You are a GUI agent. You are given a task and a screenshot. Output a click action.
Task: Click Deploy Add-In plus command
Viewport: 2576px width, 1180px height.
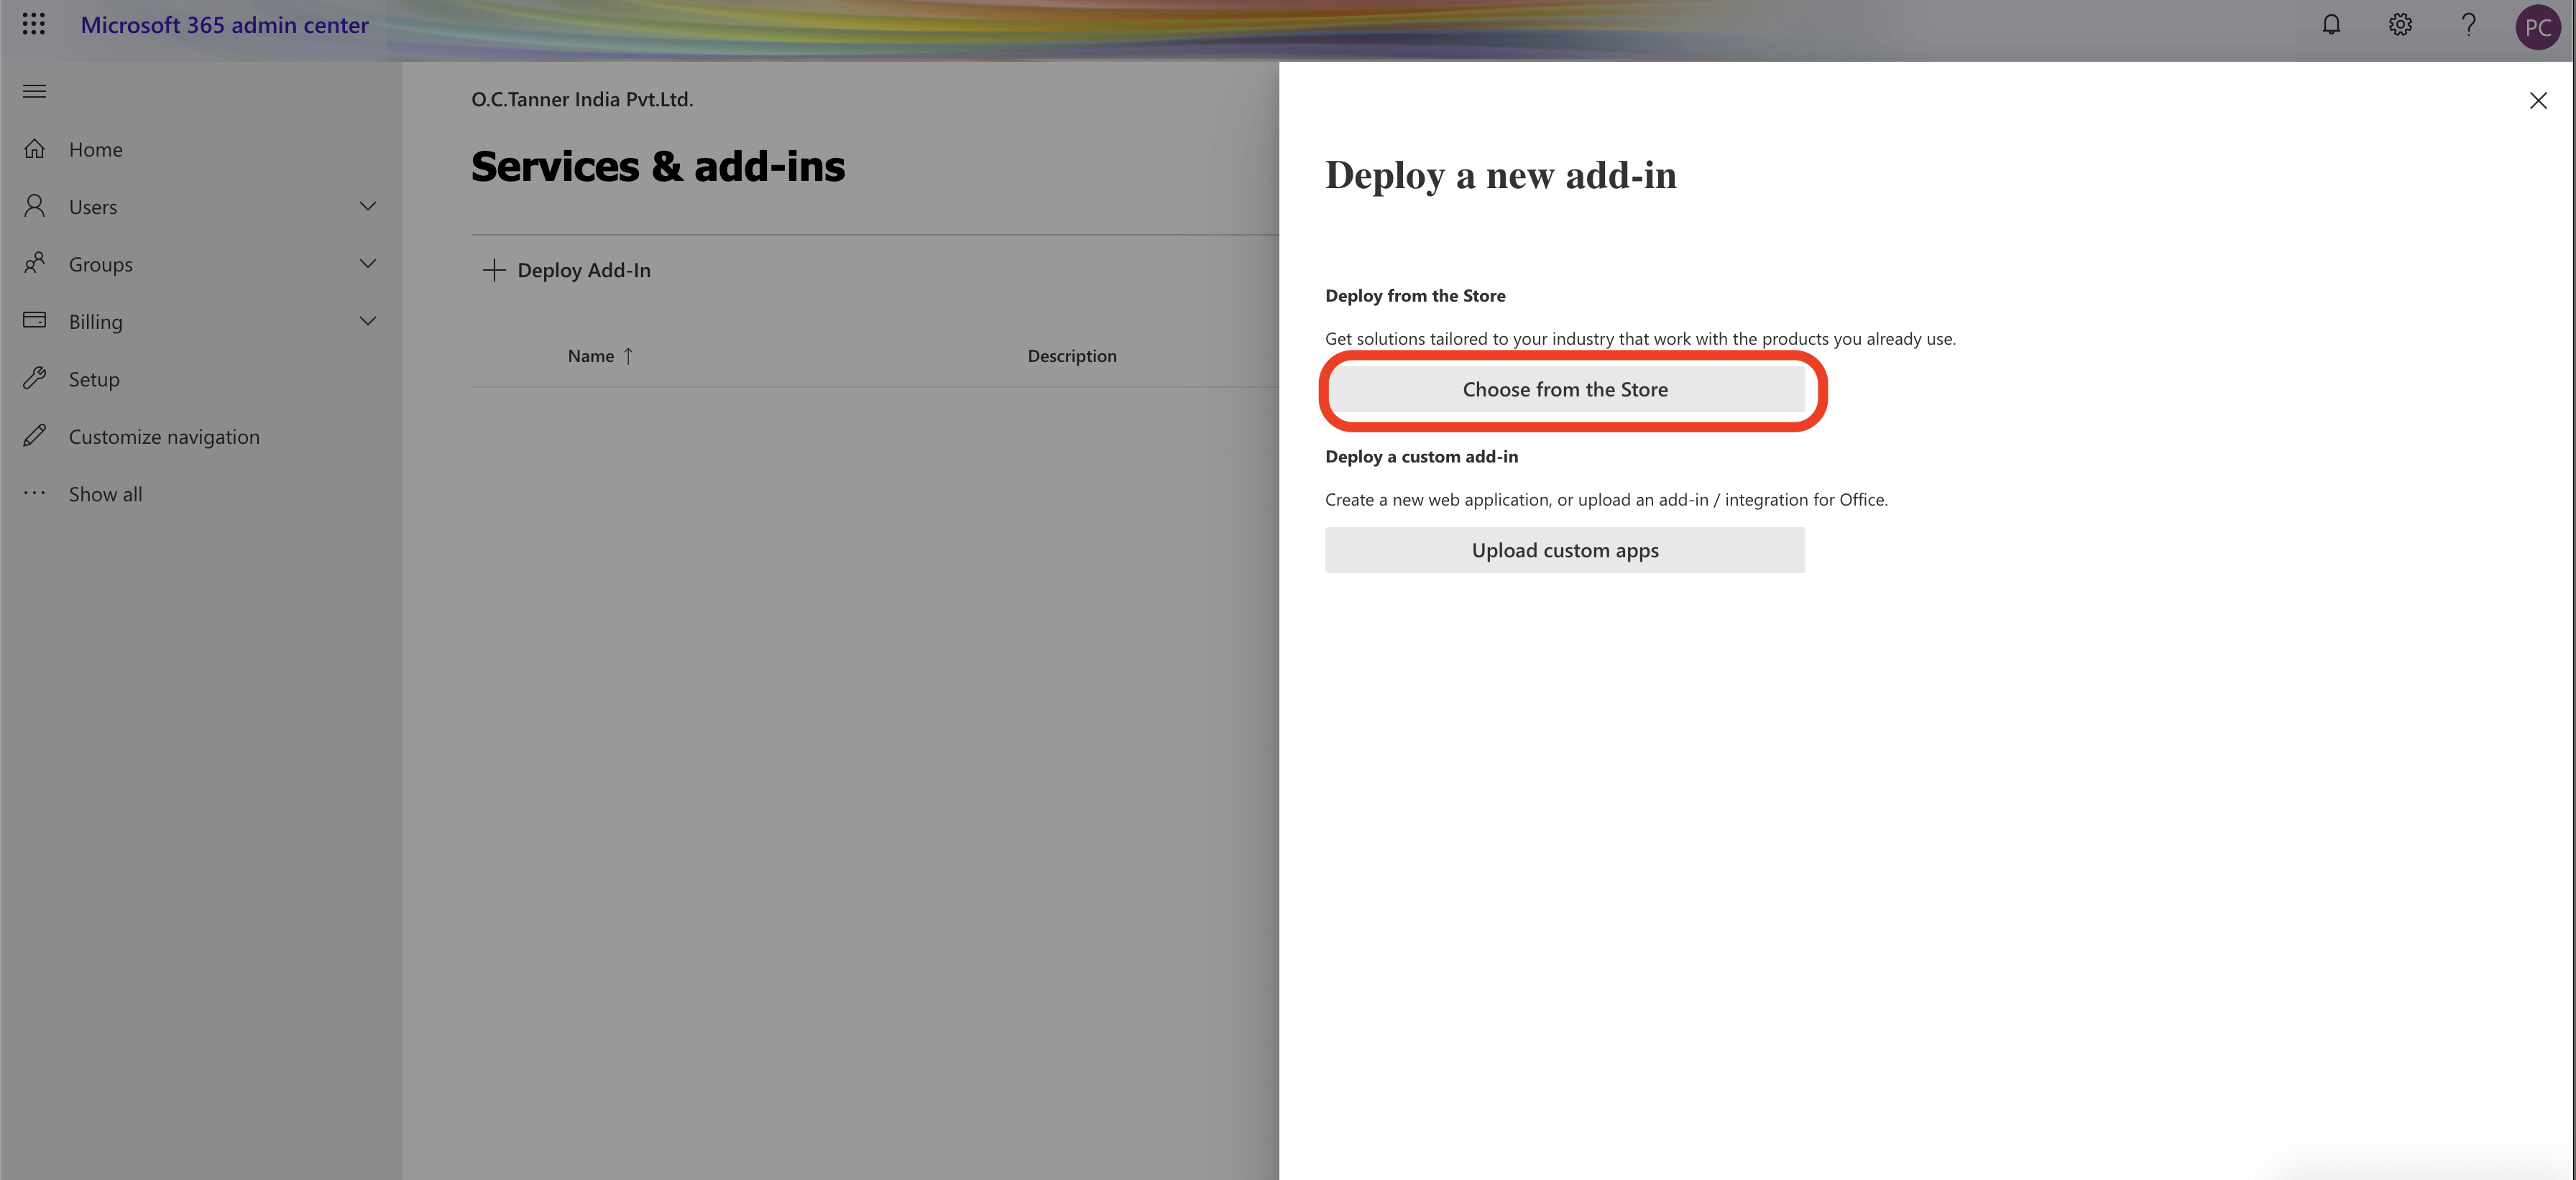click(567, 270)
